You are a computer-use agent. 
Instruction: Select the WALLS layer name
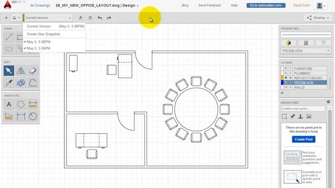(299, 87)
